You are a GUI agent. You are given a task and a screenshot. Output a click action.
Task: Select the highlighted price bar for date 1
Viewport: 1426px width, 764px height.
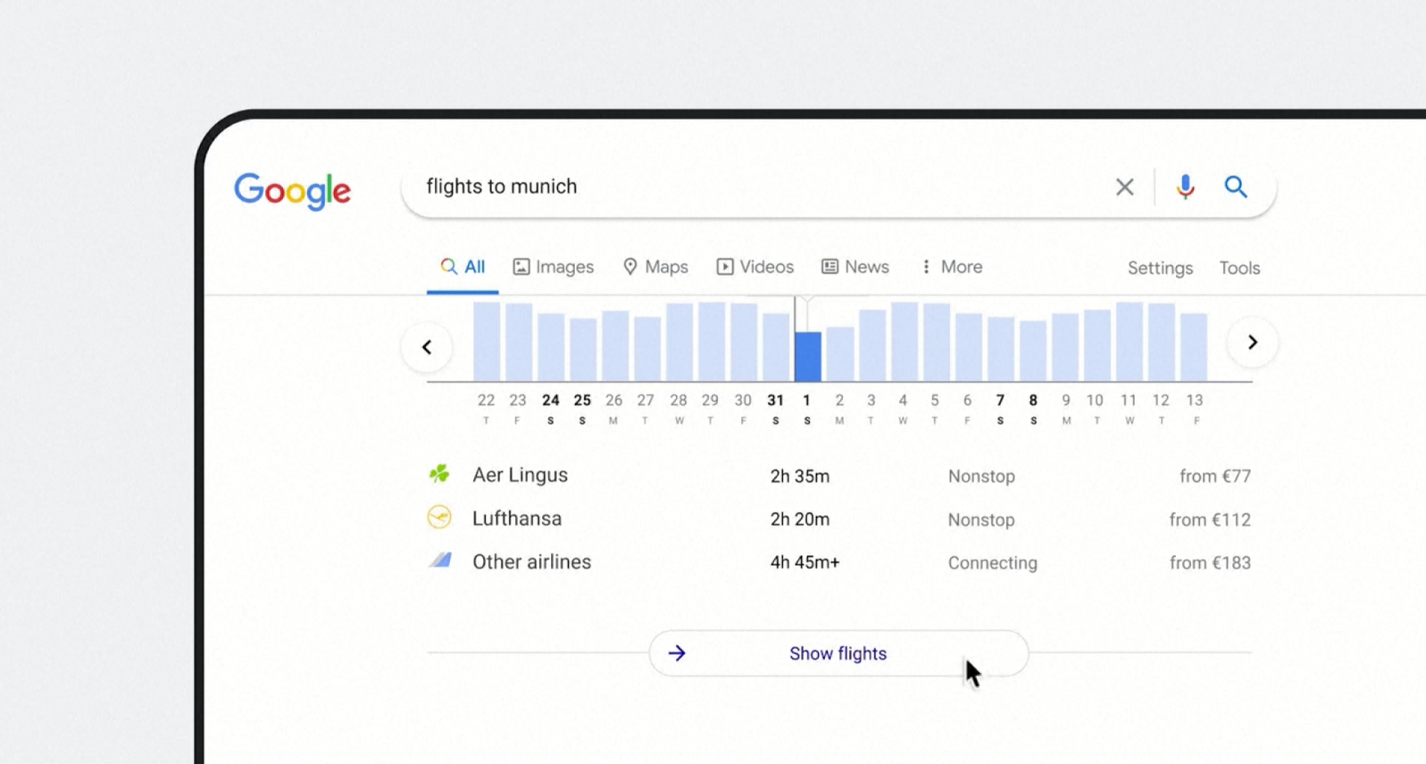point(807,357)
